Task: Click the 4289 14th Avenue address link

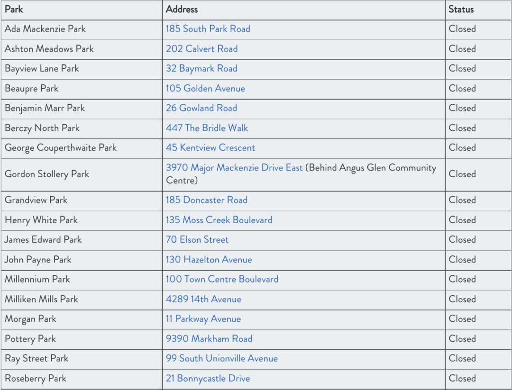Action: point(203,299)
